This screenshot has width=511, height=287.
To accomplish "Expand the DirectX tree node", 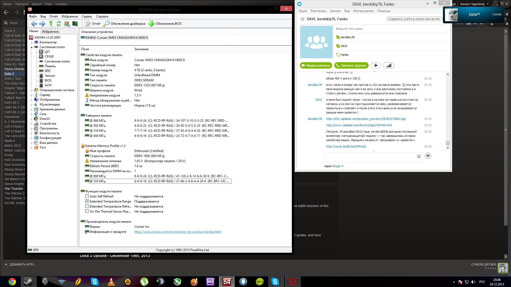I will 31,119.
